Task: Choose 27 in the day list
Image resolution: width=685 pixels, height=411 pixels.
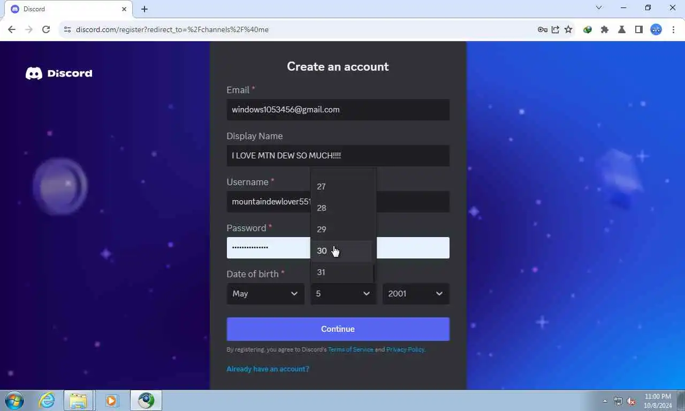Action: click(341, 186)
